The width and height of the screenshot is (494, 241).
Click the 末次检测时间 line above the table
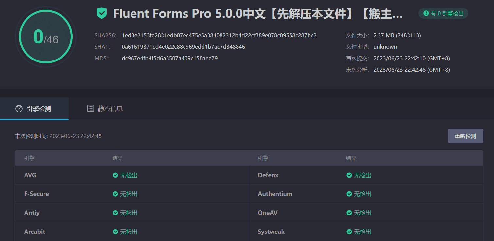pos(58,136)
